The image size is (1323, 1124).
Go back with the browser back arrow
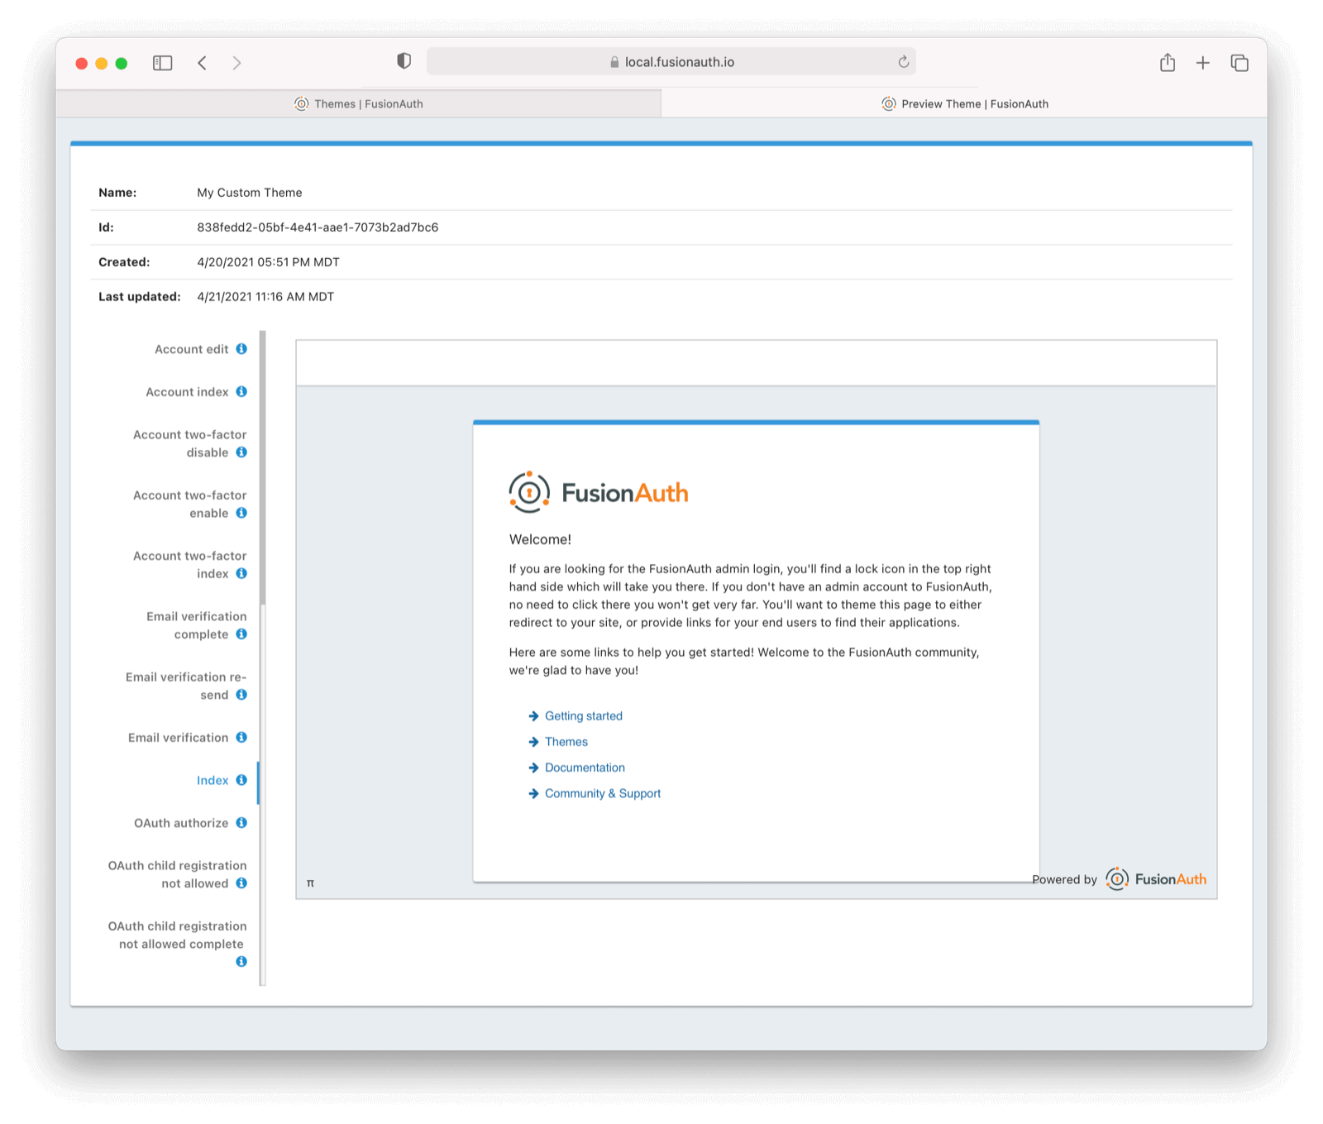click(203, 63)
